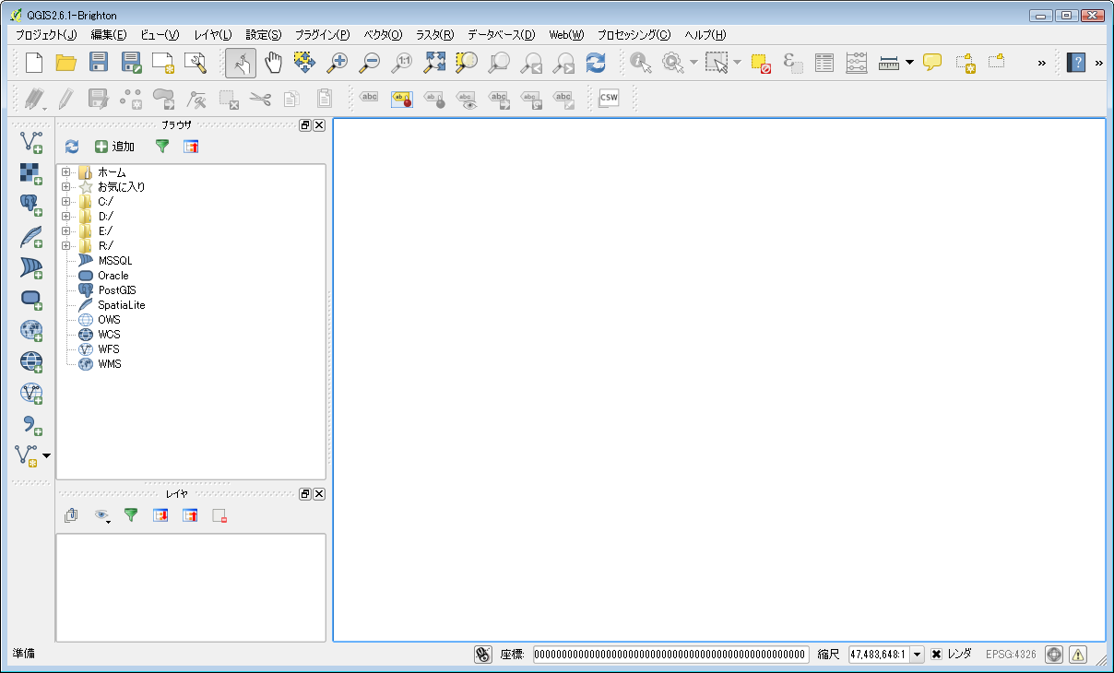The width and height of the screenshot is (1114, 673).
Task: Select the SpatiaLite entry in browser tree
Action: 122,305
